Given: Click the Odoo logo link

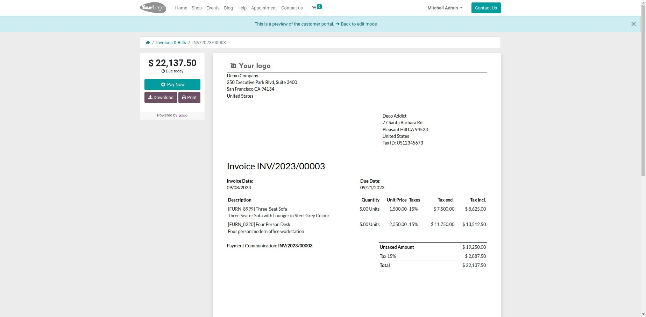Looking at the screenshot, I should (x=183, y=115).
